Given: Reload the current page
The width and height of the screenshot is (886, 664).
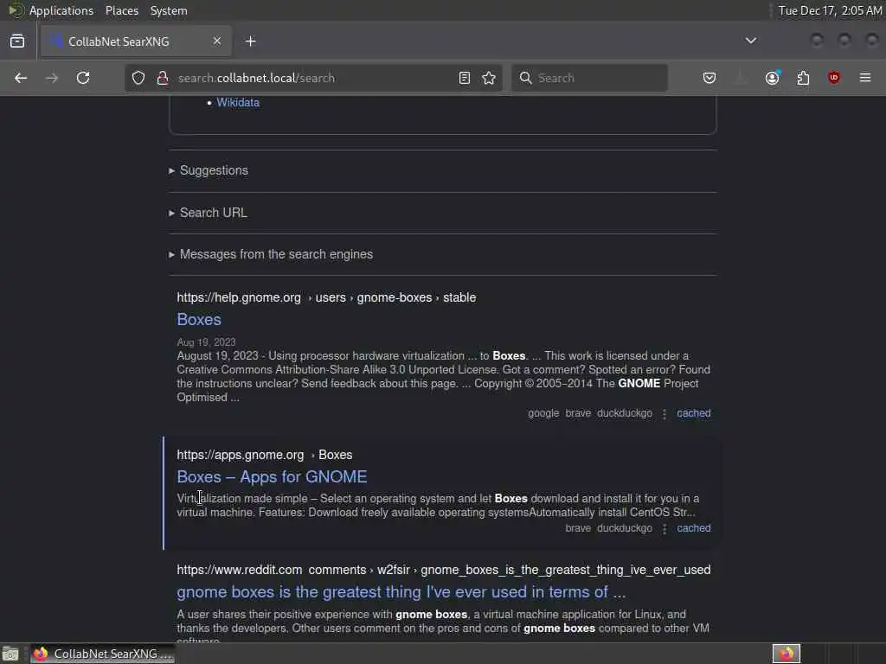Looking at the screenshot, I should (x=83, y=78).
